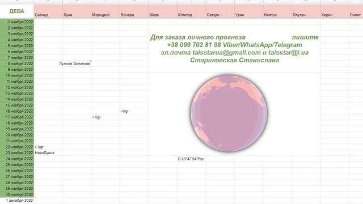Click the Стариковская Станислава name line
Image resolution: width=363 pixels, height=204 pixels.
pyautogui.click(x=234, y=61)
